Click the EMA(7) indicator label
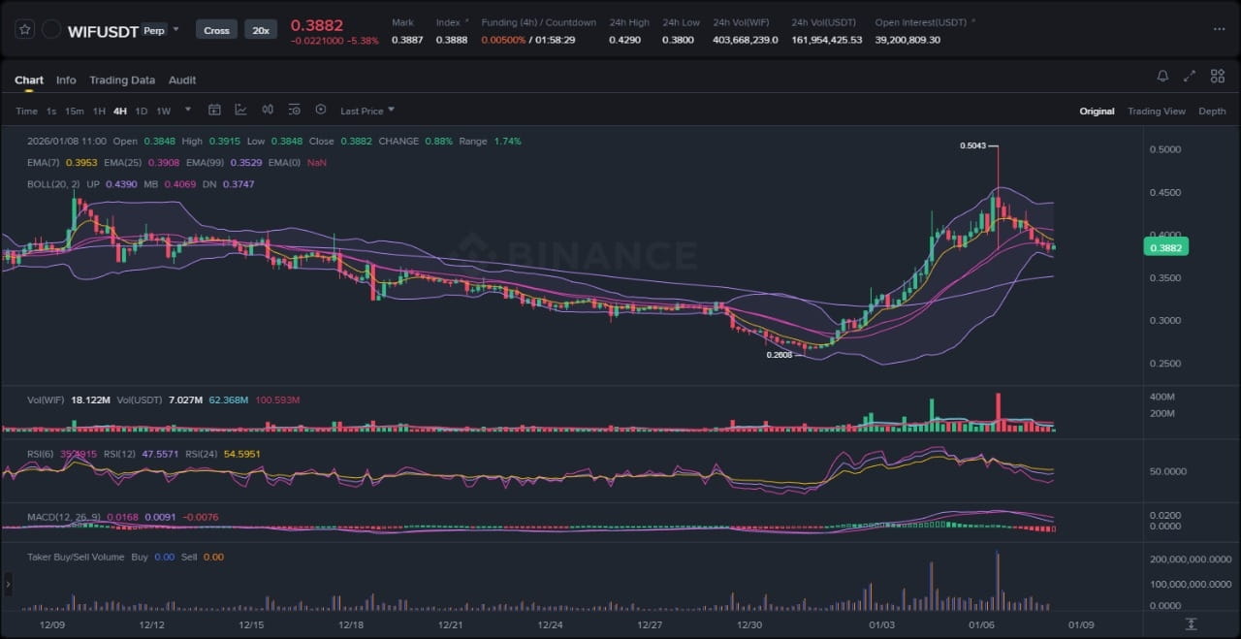This screenshot has height=639, width=1241. pyautogui.click(x=42, y=162)
